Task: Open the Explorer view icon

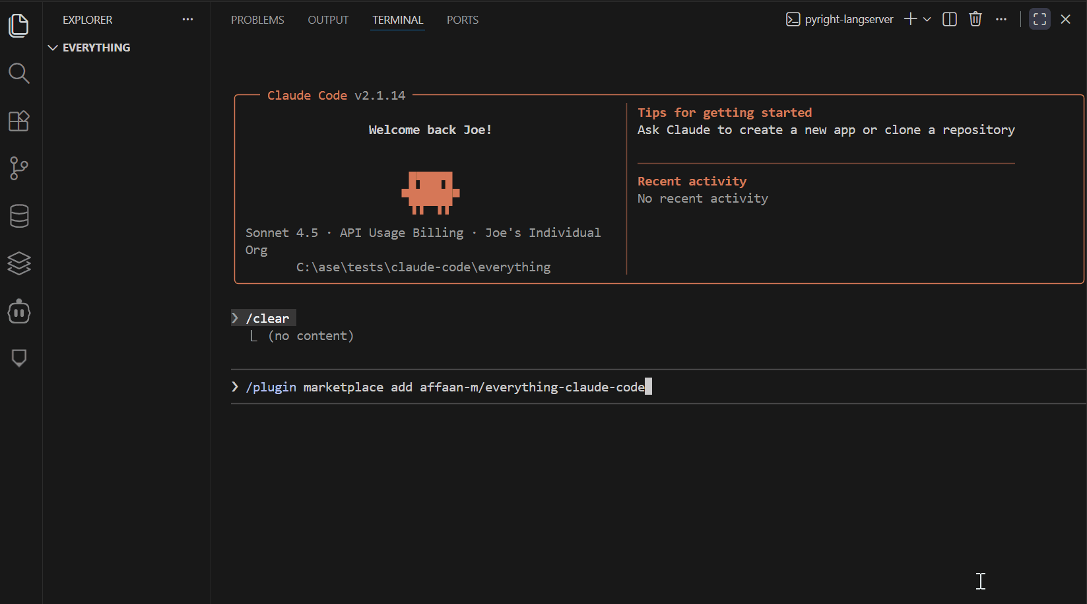Action: 19,26
